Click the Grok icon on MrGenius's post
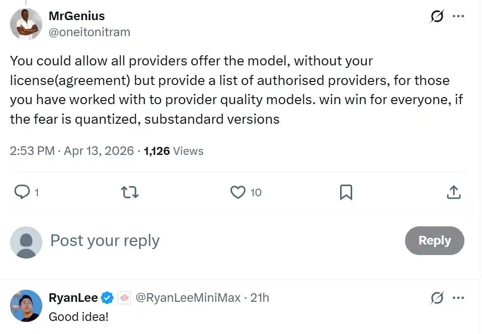The image size is (482, 334). tap(436, 16)
